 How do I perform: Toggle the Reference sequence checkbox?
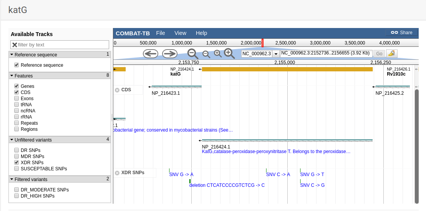click(17, 65)
